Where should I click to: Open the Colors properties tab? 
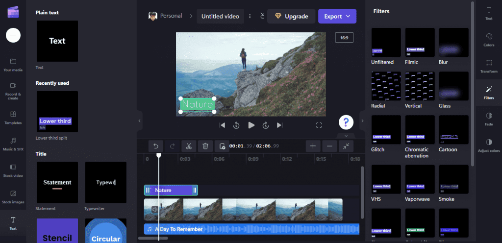(x=489, y=40)
